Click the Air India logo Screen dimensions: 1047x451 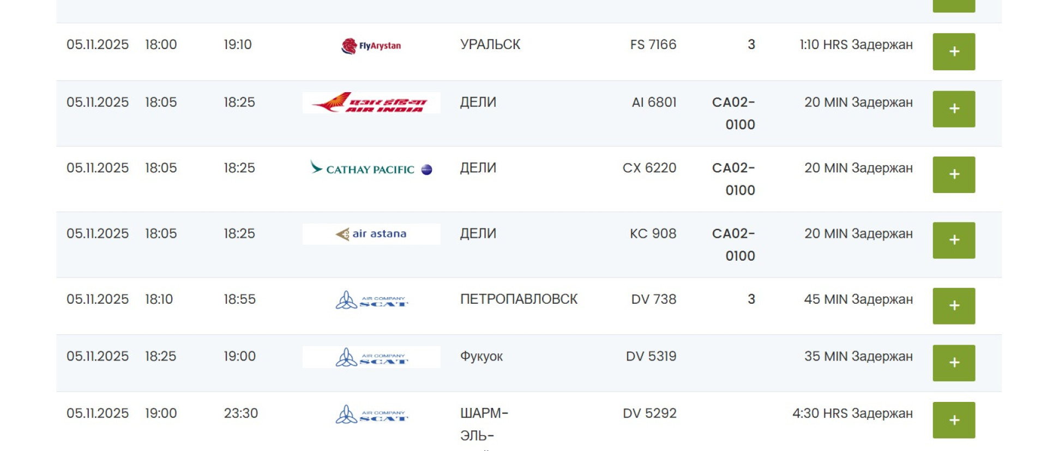tap(371, 103)
